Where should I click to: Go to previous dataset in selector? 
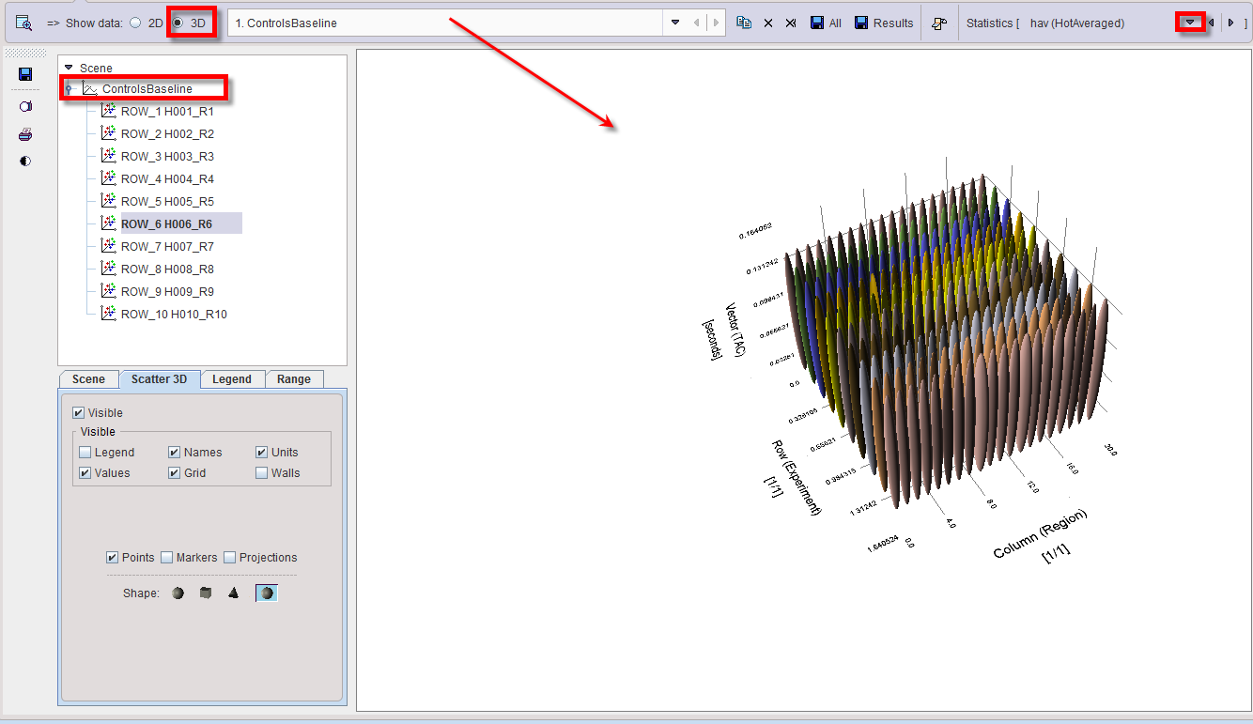pos(696,23)
